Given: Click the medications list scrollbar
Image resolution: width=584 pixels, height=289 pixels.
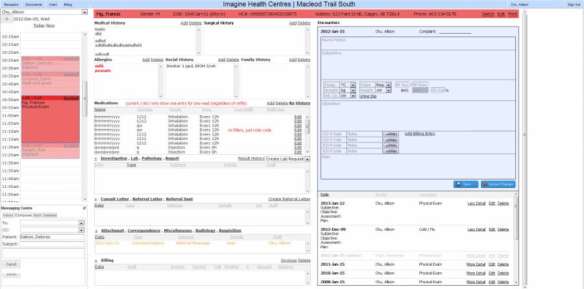Looking at the screenshot, I should (308, 126).
